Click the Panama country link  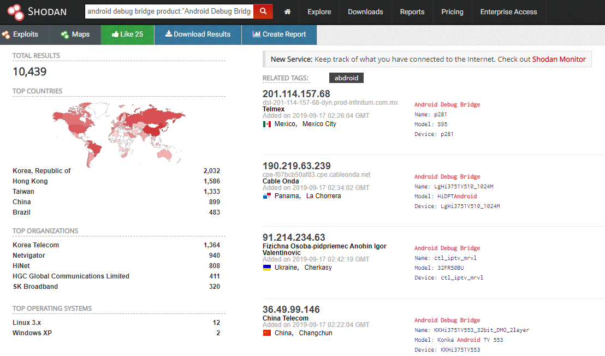click(287, 196)
